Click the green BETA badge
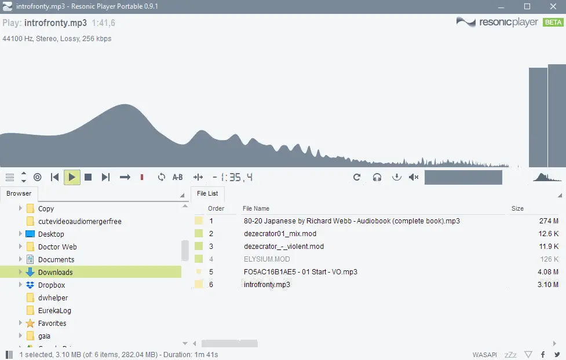The width and height of the screenshot is (566, 360). click(x=553, y=23)
